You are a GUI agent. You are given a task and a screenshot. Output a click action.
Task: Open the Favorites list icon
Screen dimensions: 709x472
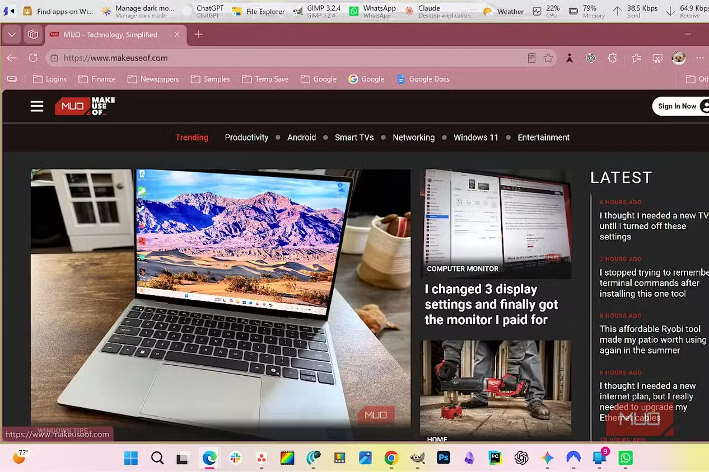coord(636,58)
